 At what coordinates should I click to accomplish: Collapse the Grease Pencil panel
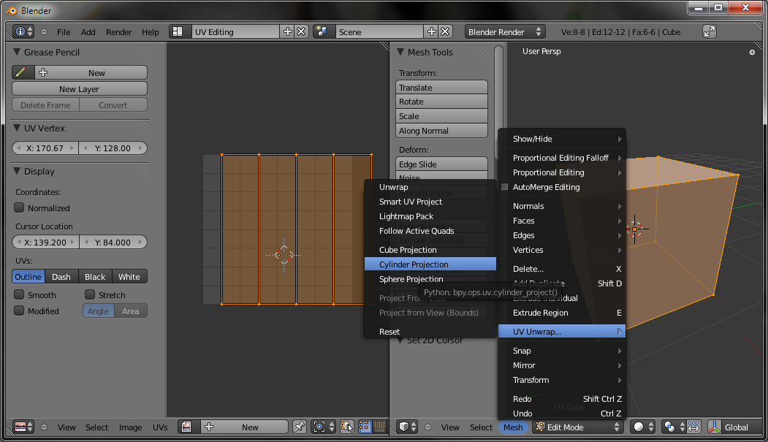click(x=18, y=53)
